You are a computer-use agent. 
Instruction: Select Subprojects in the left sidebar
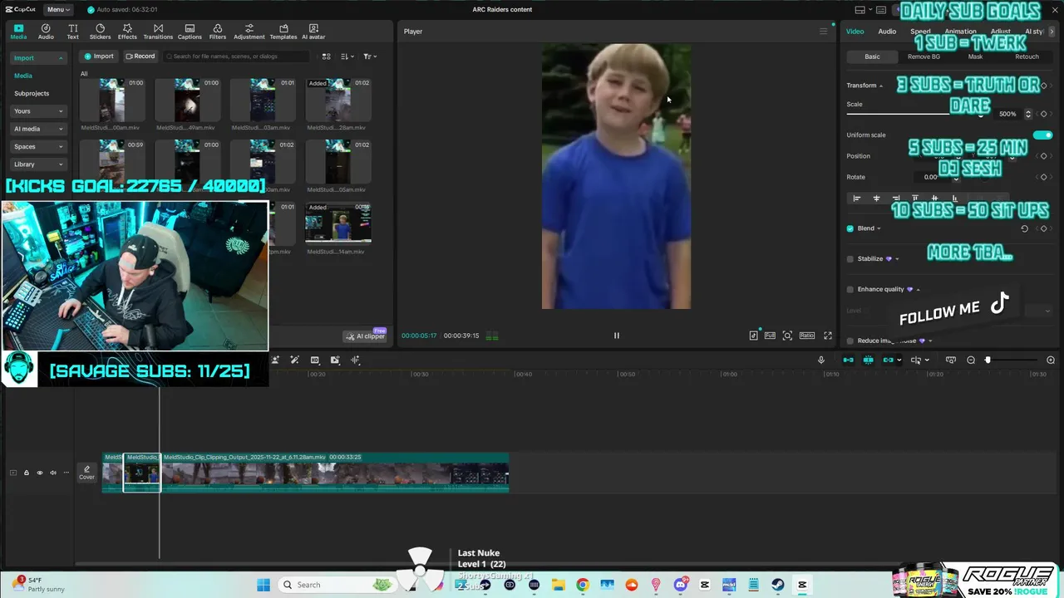[32, 93]
